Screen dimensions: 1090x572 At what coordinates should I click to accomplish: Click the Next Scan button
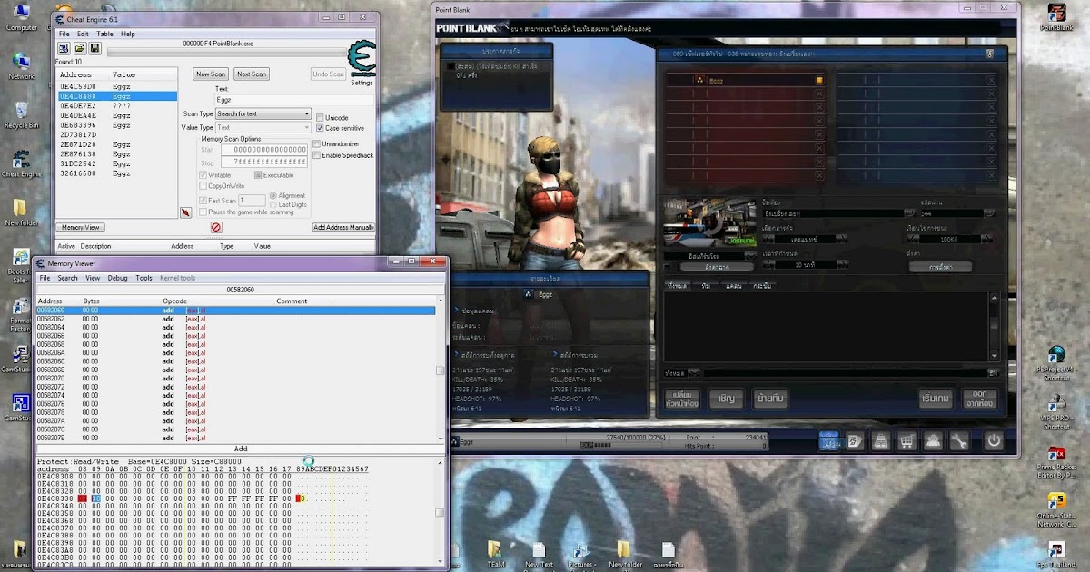point(252,74)
